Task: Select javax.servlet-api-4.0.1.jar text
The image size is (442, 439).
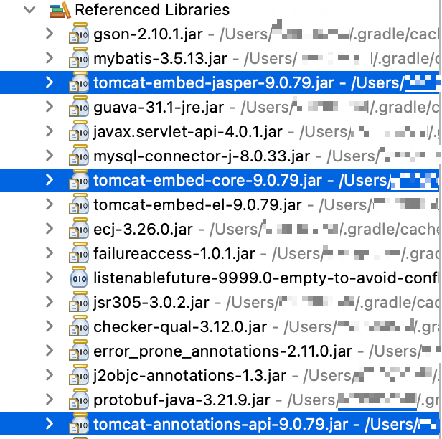Action: pyautogui.click(x=188, y=132)
